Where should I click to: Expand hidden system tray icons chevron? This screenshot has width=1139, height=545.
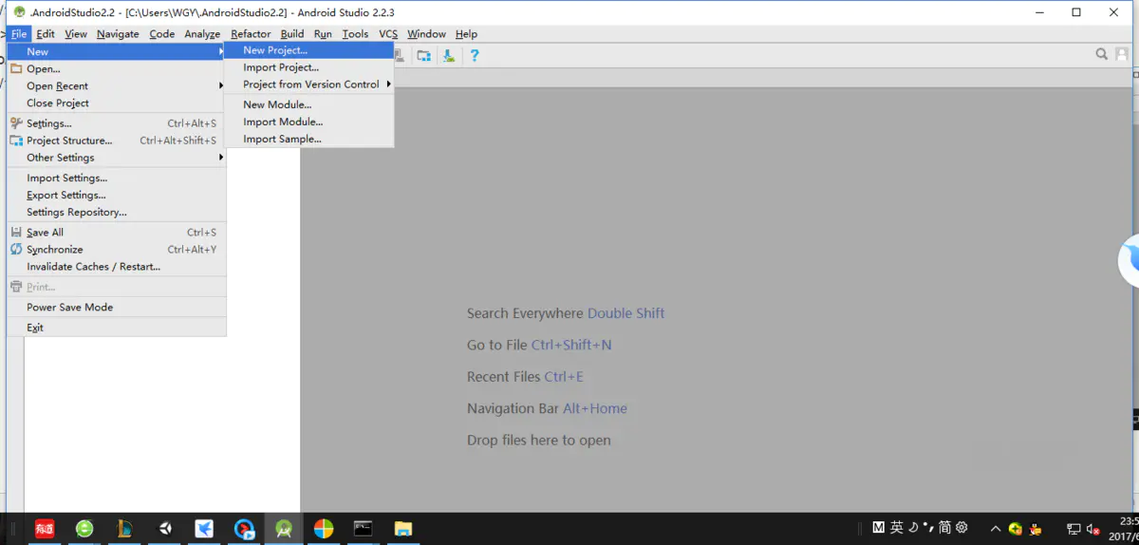click(995, 529)
